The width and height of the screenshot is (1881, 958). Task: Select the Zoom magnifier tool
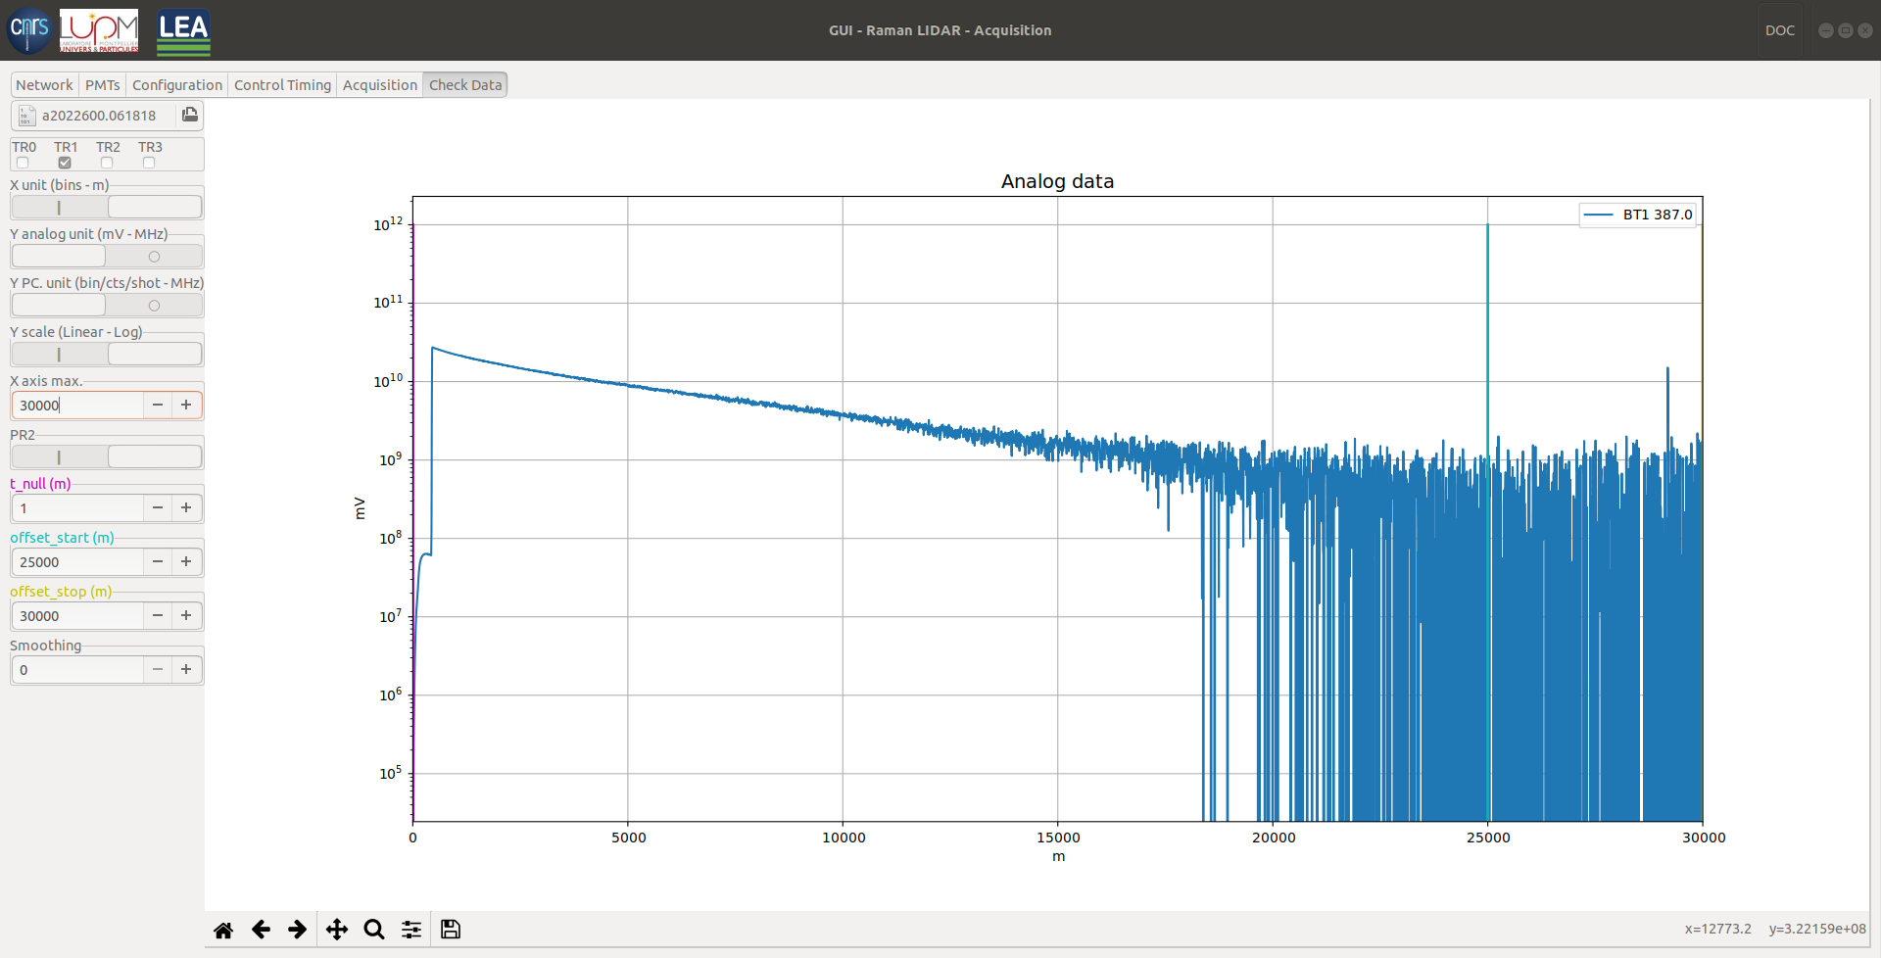373,930
